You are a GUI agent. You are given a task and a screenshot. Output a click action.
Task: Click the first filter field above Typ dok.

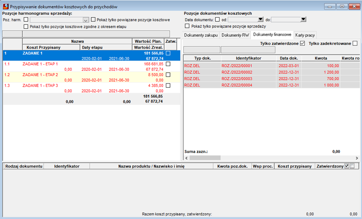(202, 50)
